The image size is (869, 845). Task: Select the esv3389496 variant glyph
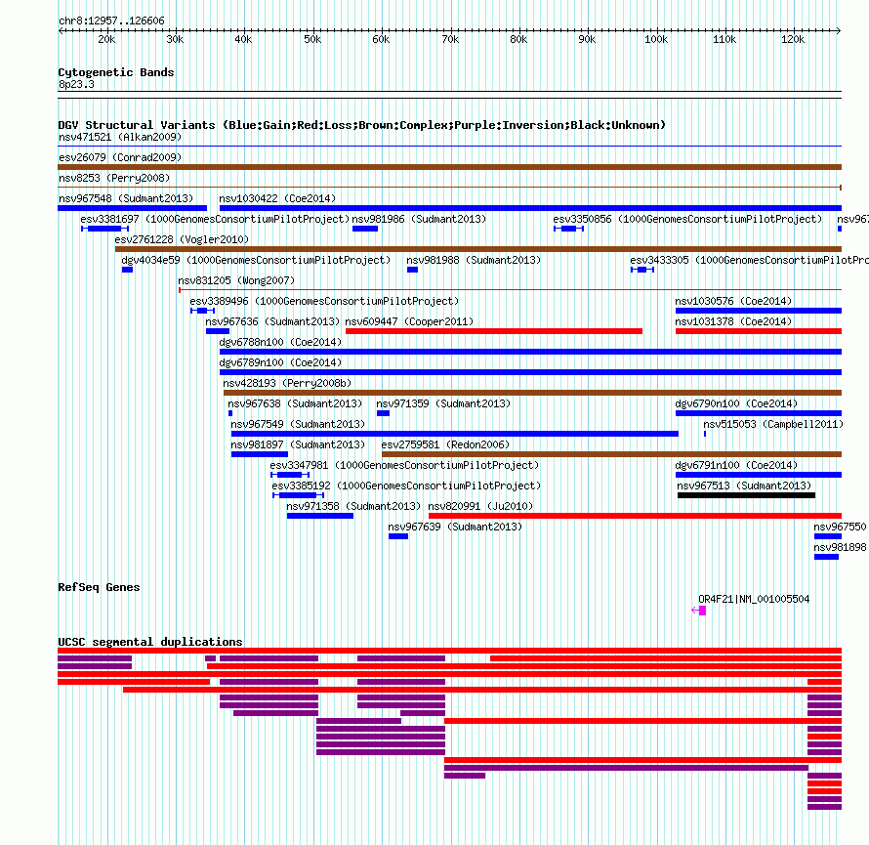[202, 311]
